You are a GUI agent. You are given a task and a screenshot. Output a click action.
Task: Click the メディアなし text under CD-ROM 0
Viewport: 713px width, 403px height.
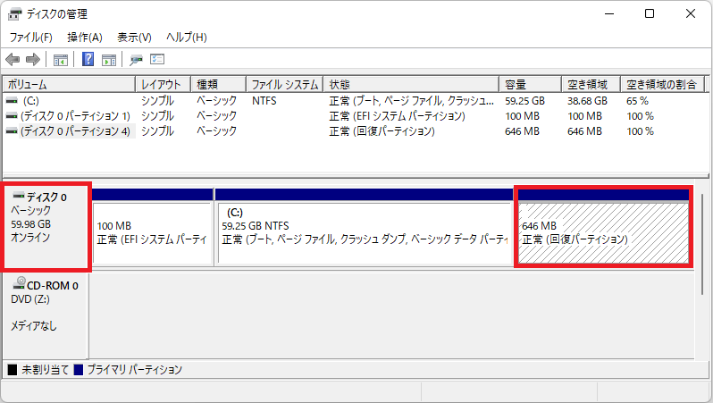34,325
